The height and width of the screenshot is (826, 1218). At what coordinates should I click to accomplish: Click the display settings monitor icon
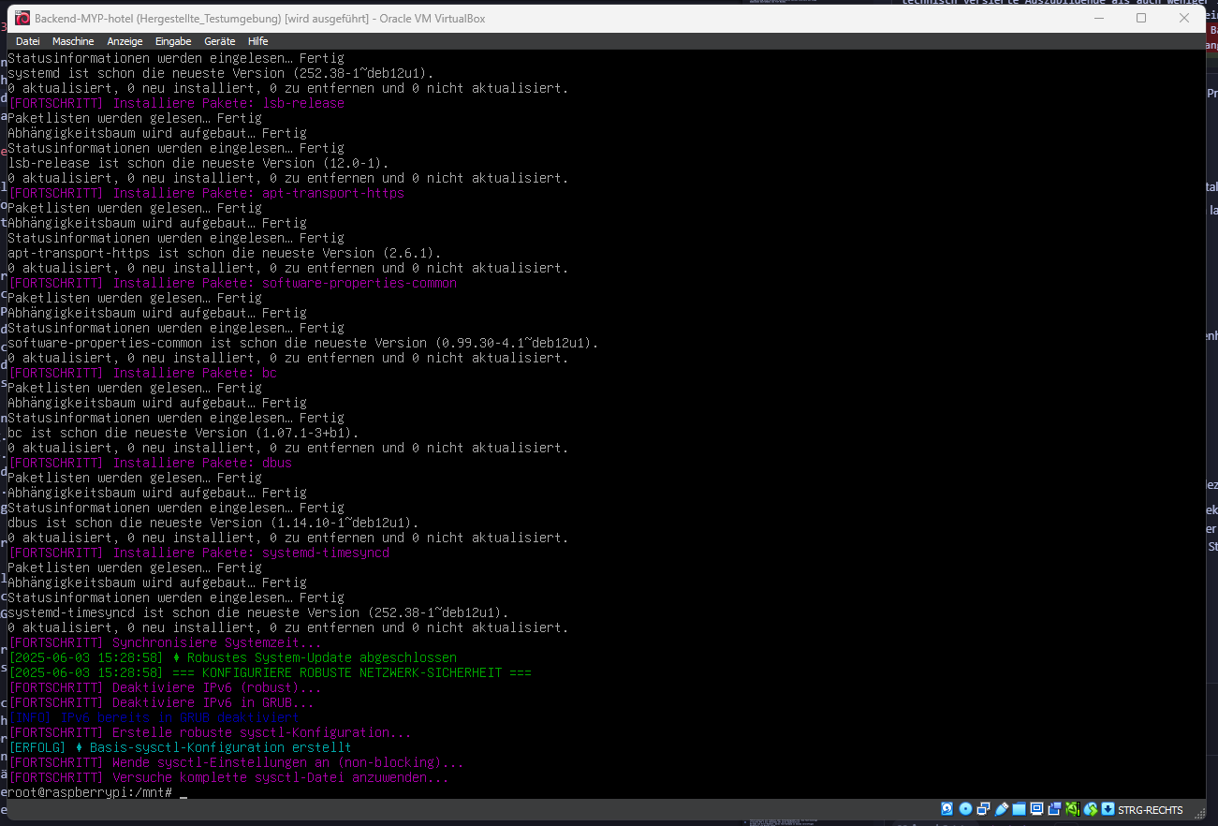point(1036,809)
